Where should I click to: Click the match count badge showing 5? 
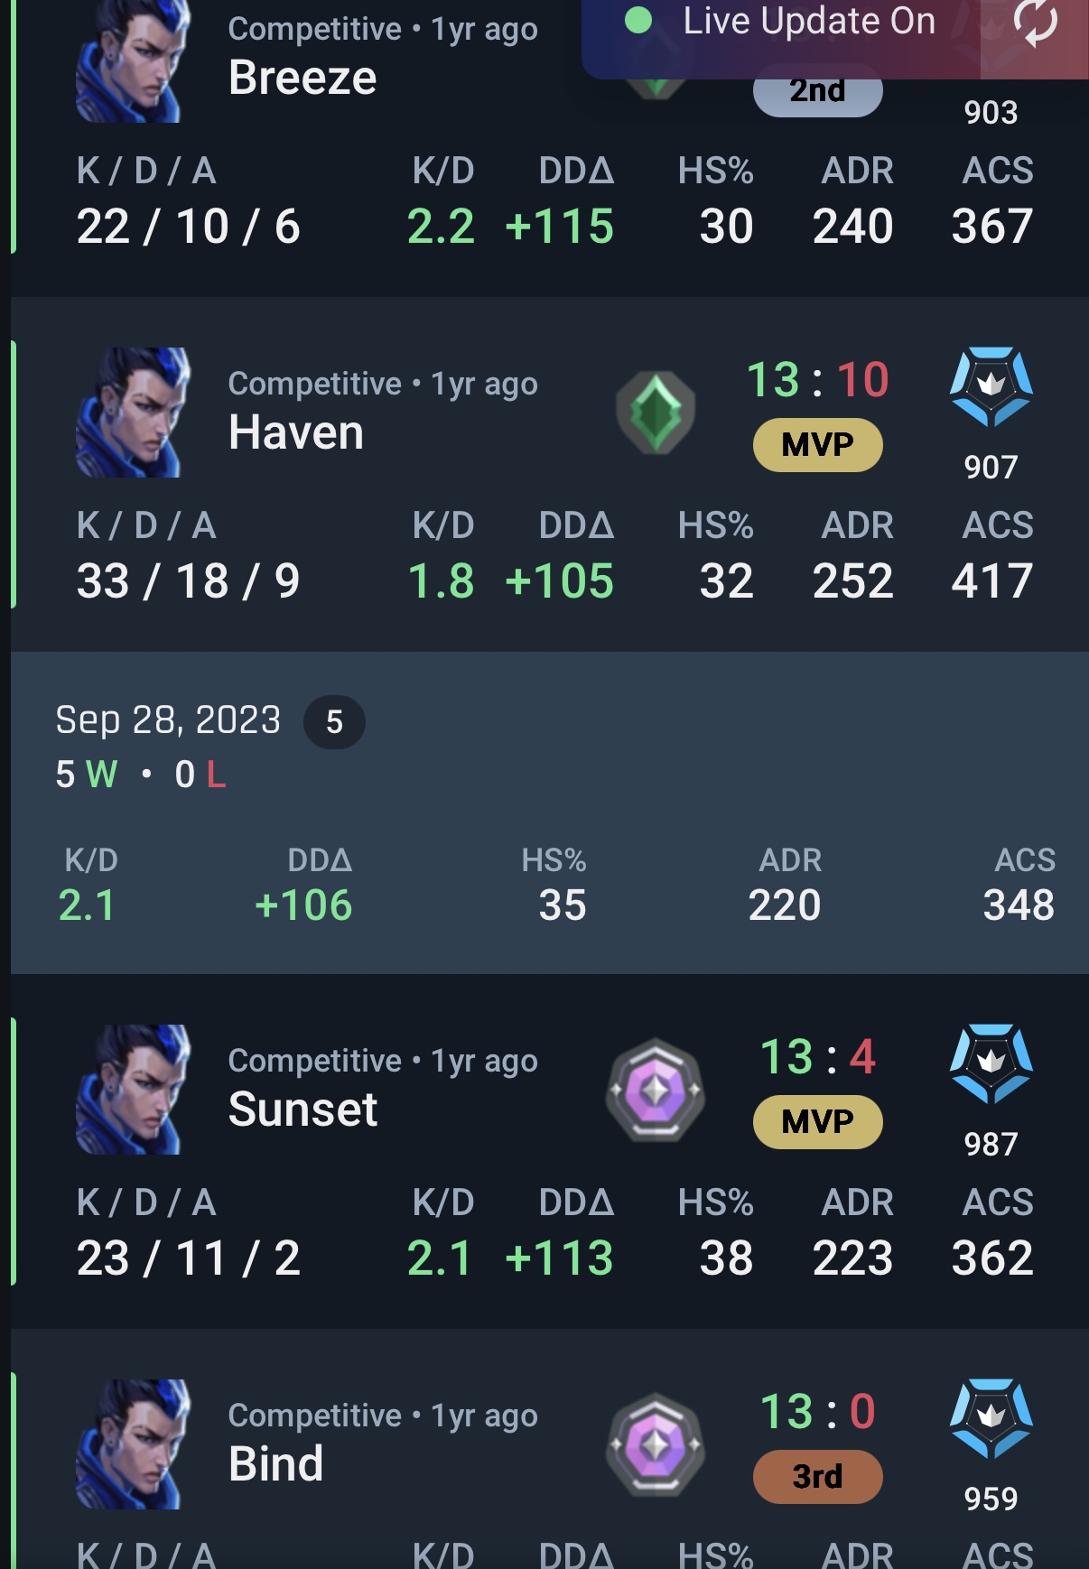coord(334,722)
